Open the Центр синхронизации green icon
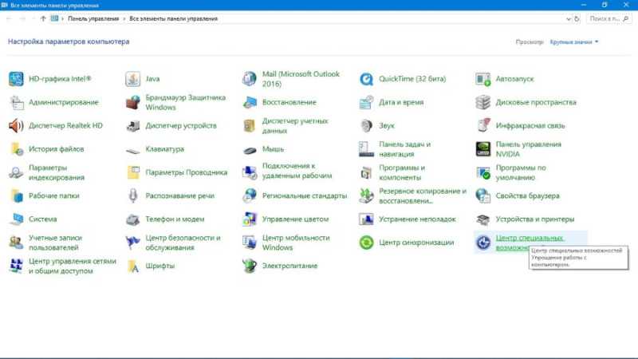Image resolution: width=638 pixels, height=359 pixels. coord(366,243)
